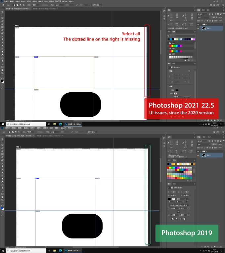Viewport: 225px width, 253px height.
Task: Select the Magic Wand tool in upper window
Action: [2, 21]
